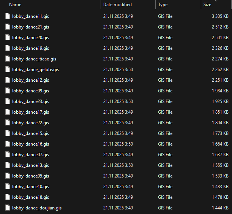The image size is (232, 214).
Task: Sort by the Date modified column
Action: pyautogui.click(x=117, y=5)
